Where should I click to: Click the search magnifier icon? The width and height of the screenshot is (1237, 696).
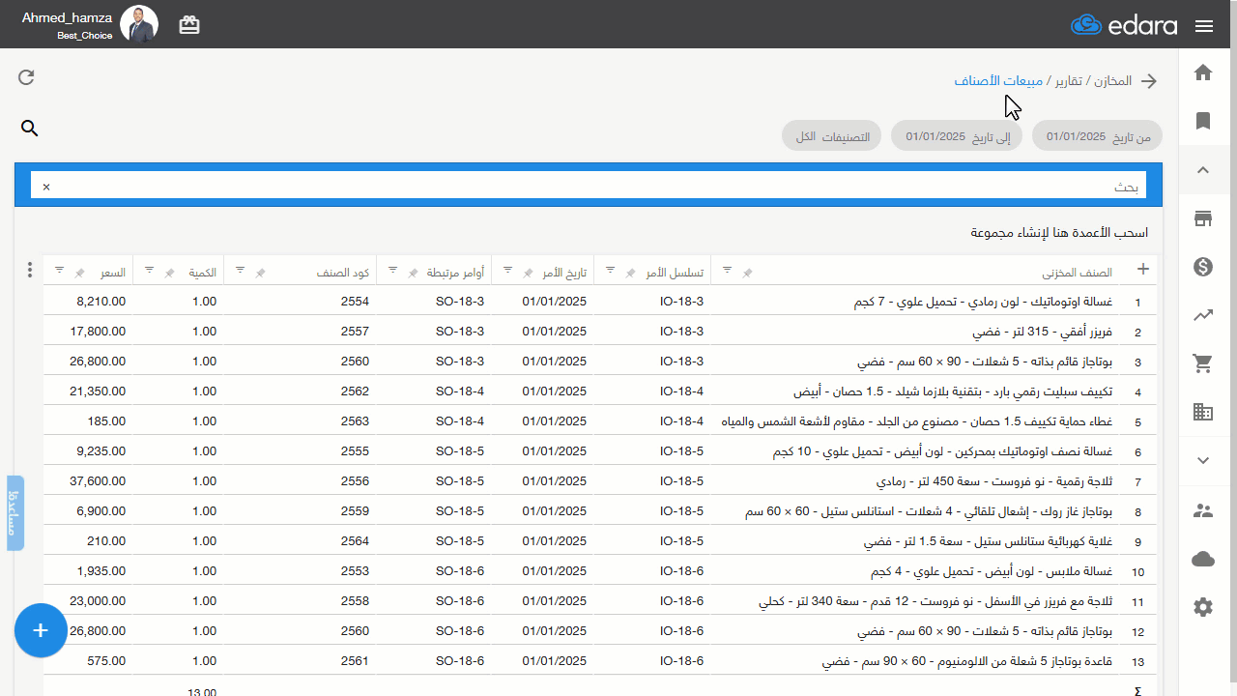pyautogui.click(x=30, y=128)
